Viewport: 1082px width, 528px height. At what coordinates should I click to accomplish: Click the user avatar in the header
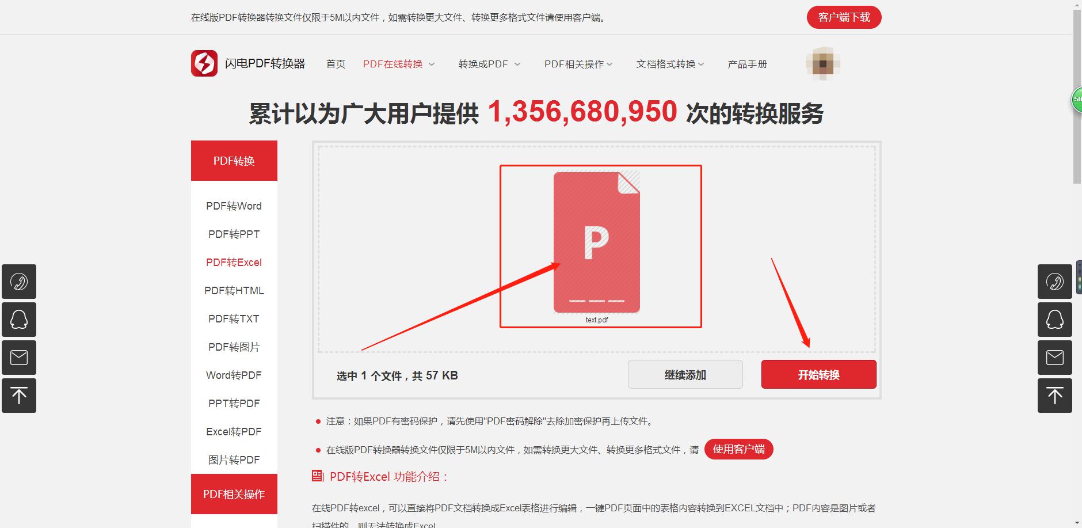823,63
